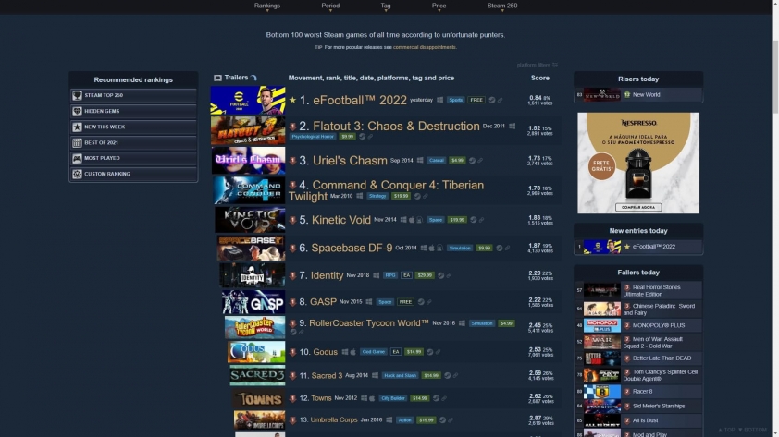Click the down movement arrow beside Flatout 3
Viewport: 779px width, 437px height.
coord(292,127)
